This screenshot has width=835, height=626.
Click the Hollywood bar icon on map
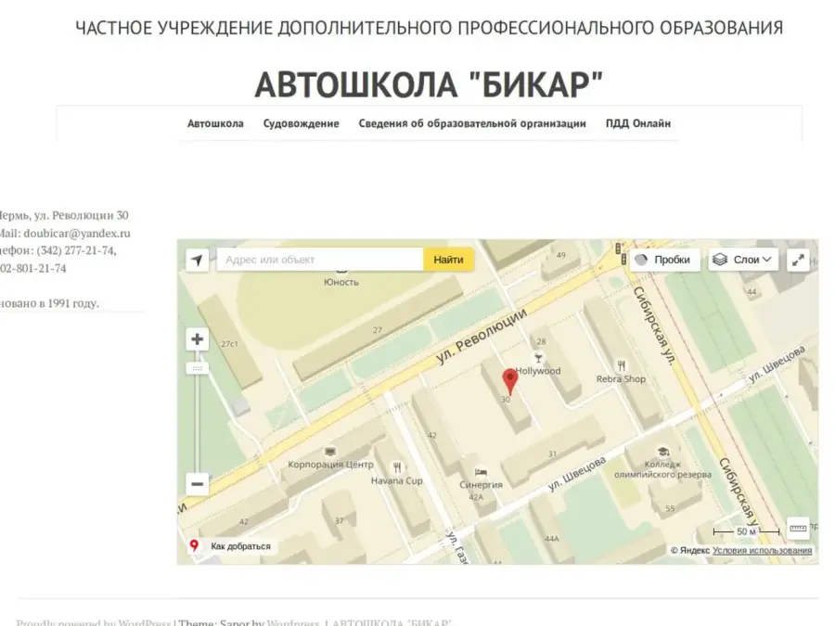(537, 357)
